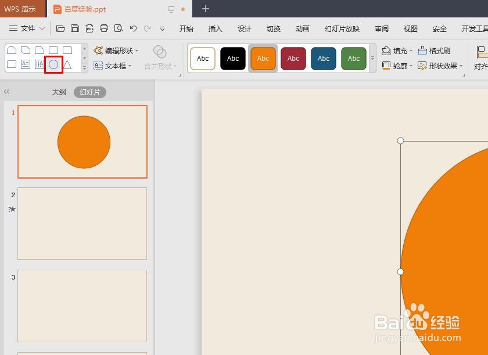Screen dimensions: 488x355
Task: Export to PDF from the quick toolbar
Action: point(89,28)
